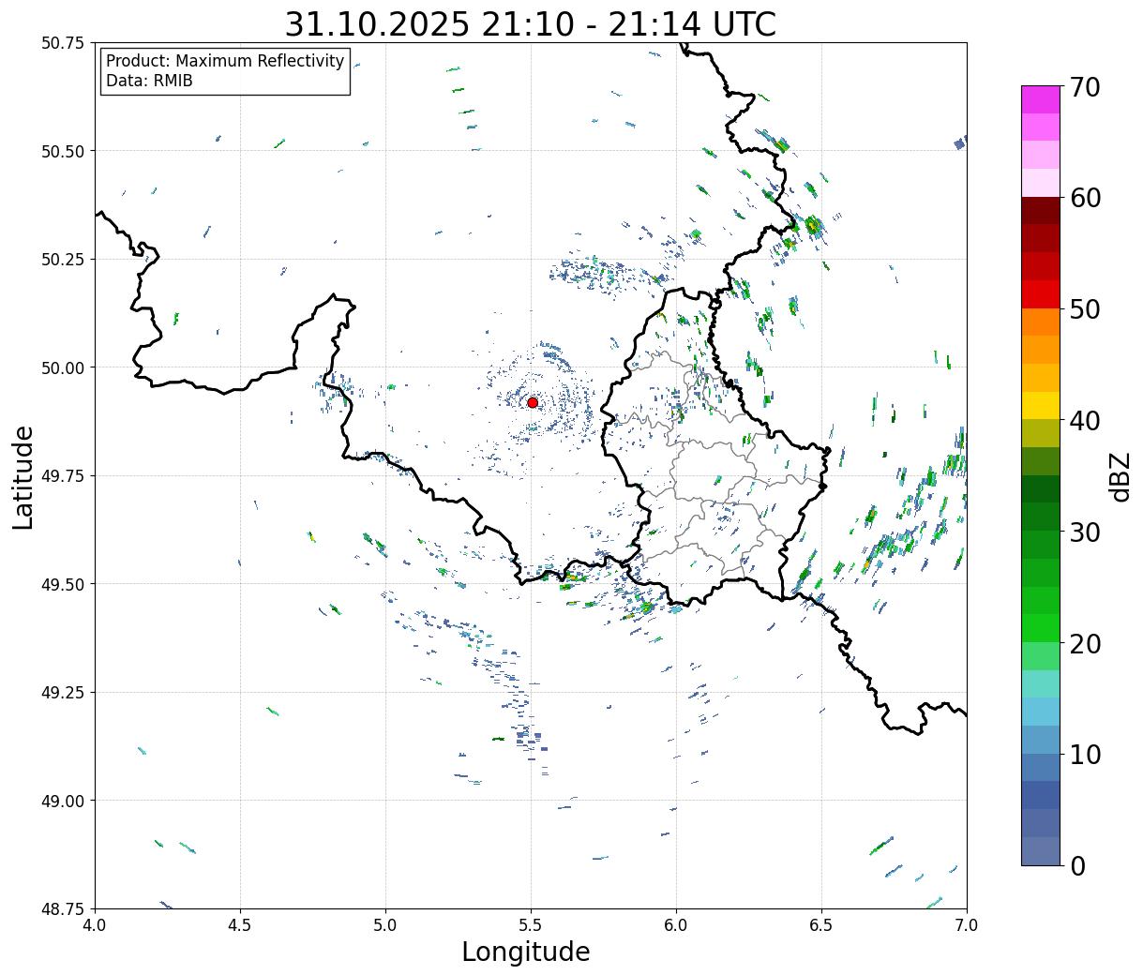Select the bright green colorbar segment above 20
Screen dimensions: 1143x975
[1040, 627]
